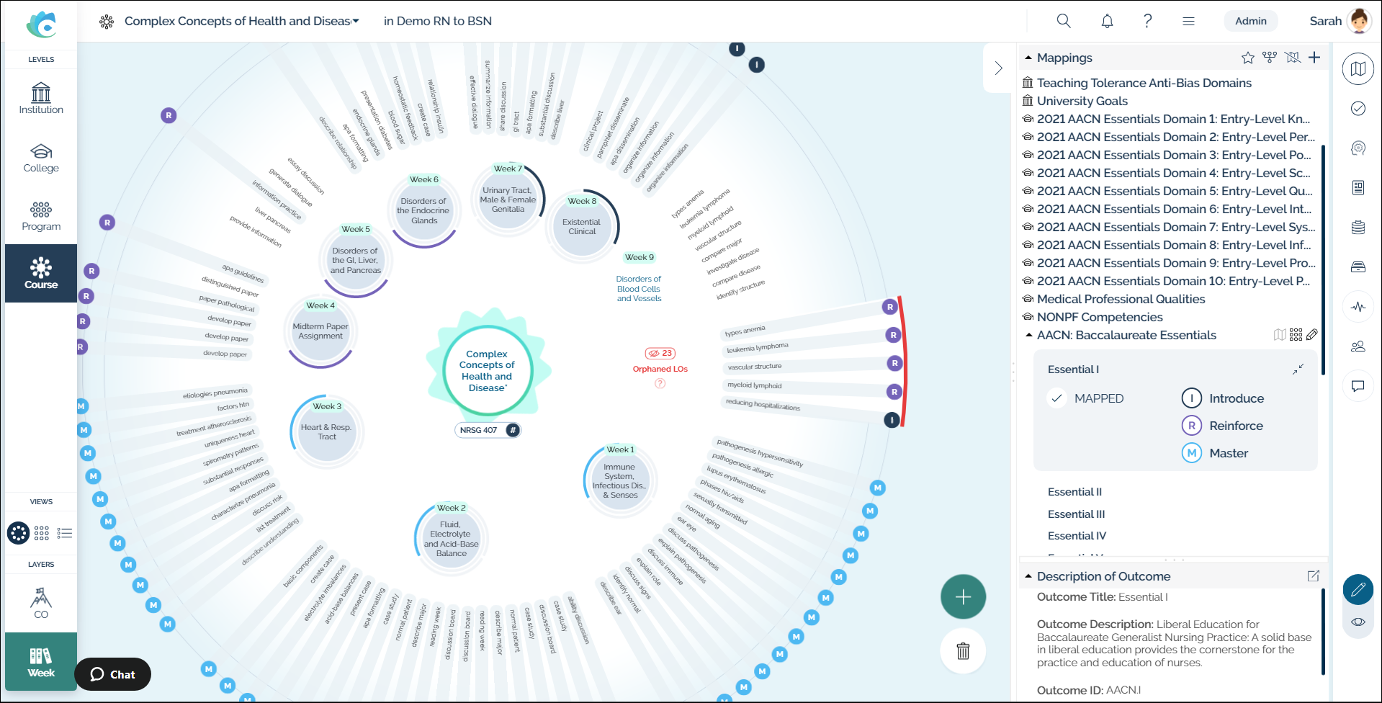Click the Admin button
The width and height of the screenshot is (1382, 703).
(x=1251, y=21)
